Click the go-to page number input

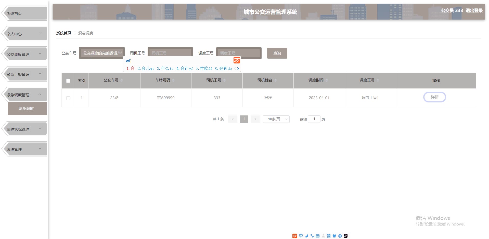[x=314, y=119]
